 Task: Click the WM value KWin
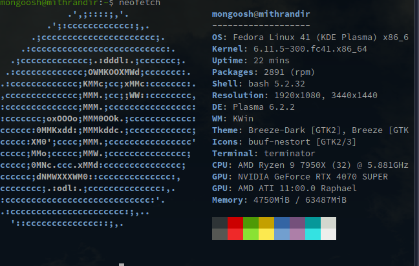[243, 118]
